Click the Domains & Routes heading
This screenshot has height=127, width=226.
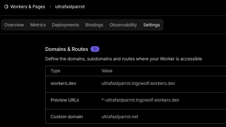(67, 49)
